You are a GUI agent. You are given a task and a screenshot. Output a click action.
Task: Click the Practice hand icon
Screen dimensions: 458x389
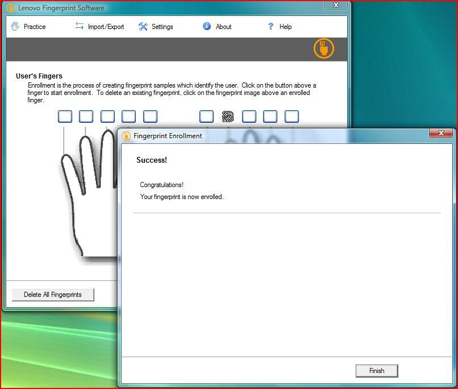point(15,26)
